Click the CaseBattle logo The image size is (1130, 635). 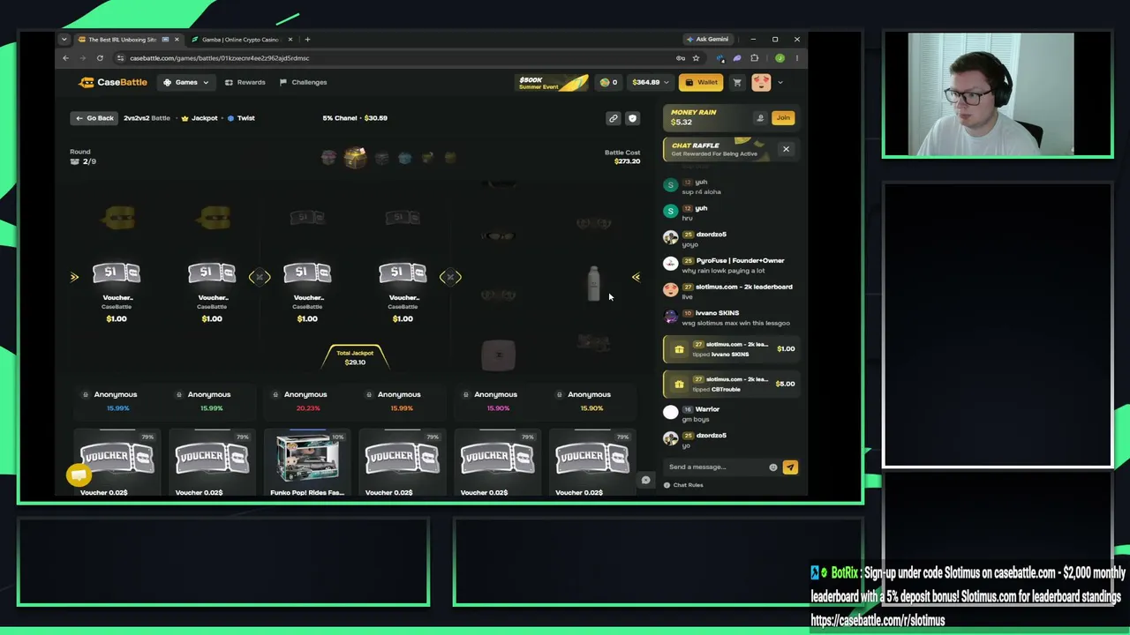[x=113, y=82]
